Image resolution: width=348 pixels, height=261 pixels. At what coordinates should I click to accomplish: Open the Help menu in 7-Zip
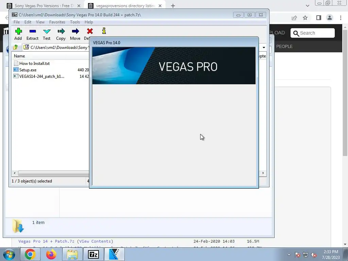pyautogui.click(x=89, y=22)
